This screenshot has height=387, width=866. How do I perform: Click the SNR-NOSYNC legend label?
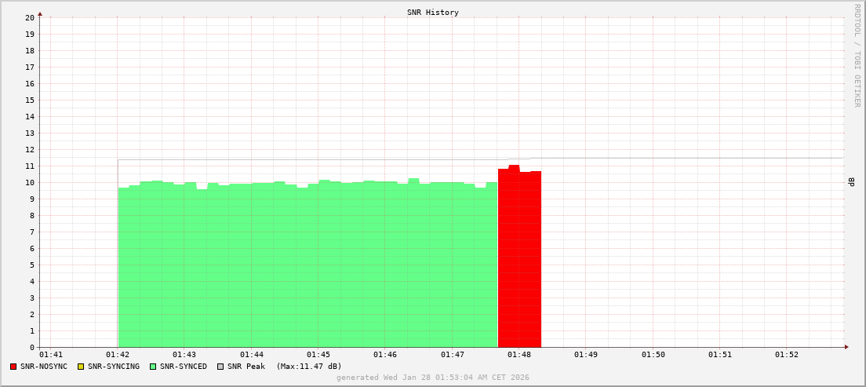[x=44, y=367]
